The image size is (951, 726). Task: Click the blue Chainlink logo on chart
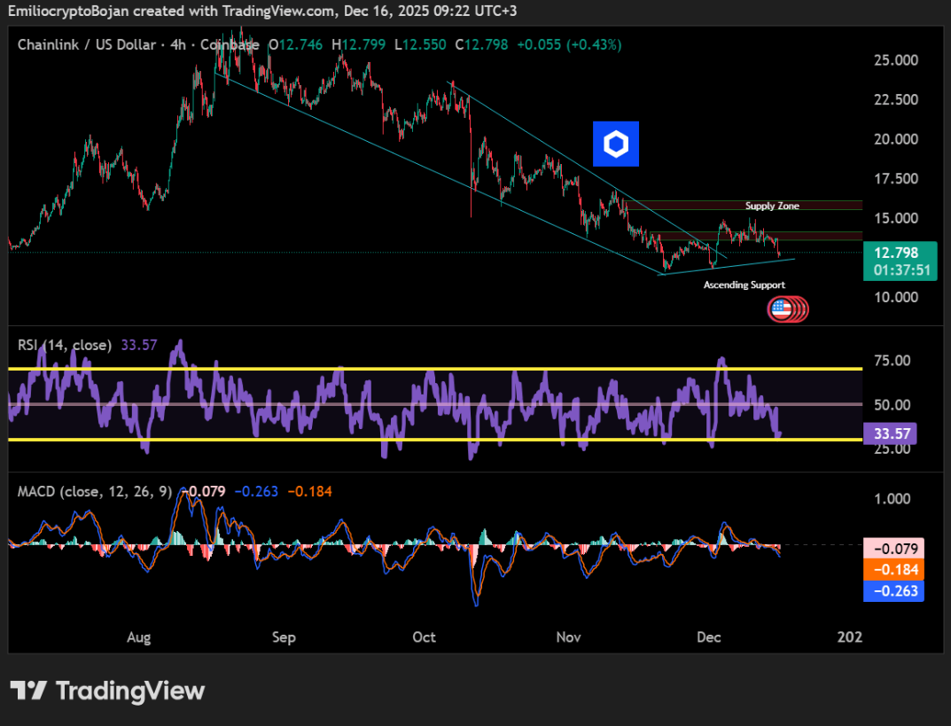coord(615,144)
